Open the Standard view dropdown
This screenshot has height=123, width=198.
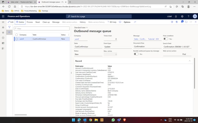point(81,28)
